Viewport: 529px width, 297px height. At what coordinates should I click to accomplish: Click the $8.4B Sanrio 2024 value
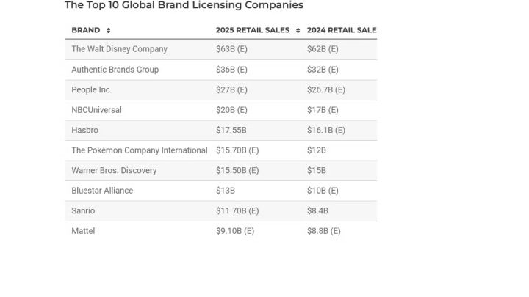(317, 211)
